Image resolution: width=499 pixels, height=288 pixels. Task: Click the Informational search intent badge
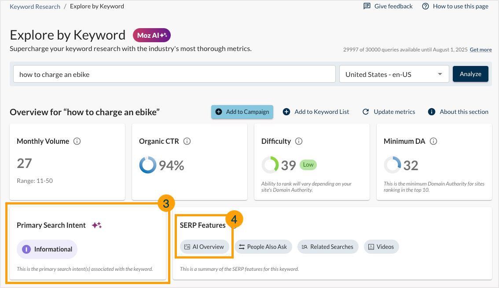click(x=47, y=249)
